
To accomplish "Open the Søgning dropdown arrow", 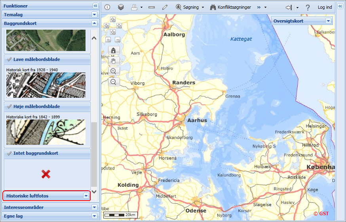I will click(203, 7).
